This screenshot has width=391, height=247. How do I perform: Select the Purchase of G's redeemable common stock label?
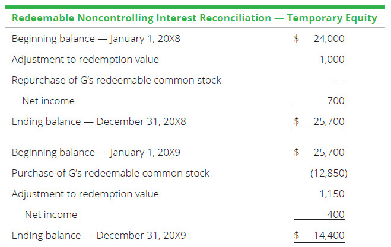110,173
